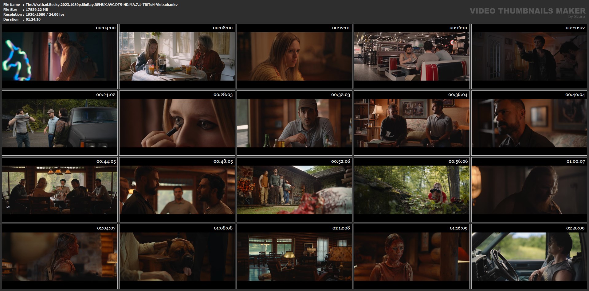Pick the couch scene thumbnail at 00:36:04
The image size is (589, 291).
[x=412, y=123]
